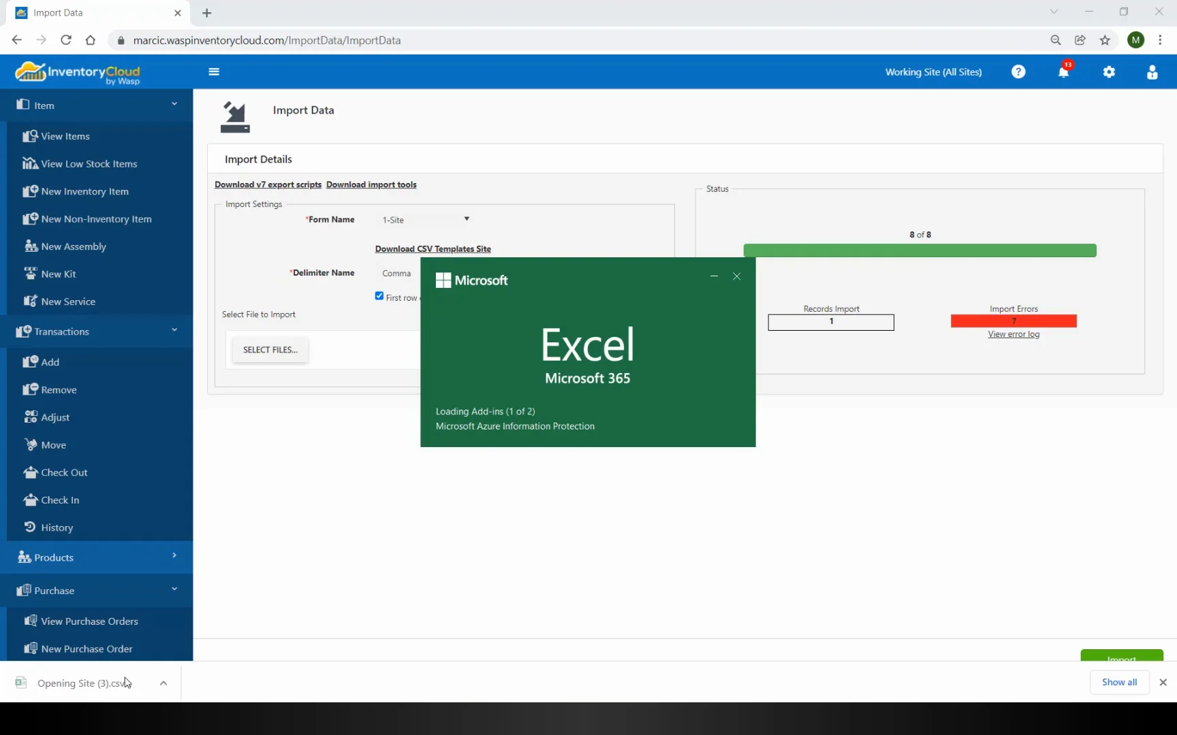Collapse the Item sidebar section
The width and height of the screenshot is (1177, 735).
coord(174,104)
